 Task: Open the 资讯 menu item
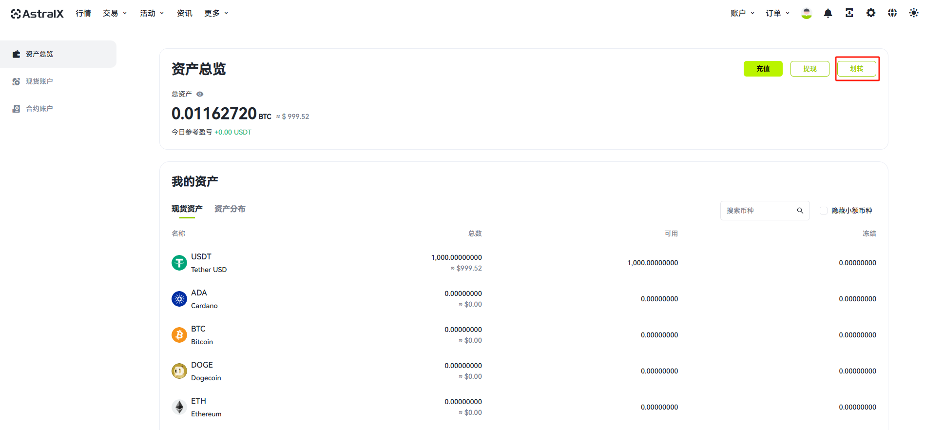click(x=185, y=13)
